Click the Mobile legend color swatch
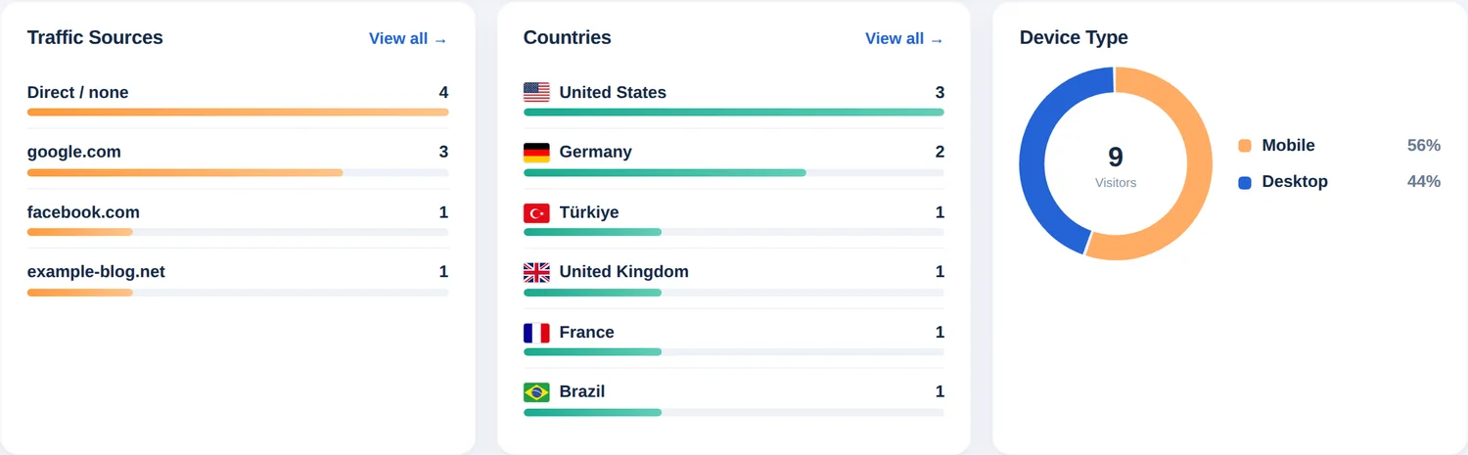Image resolution: width=1468 pixels, height=455 pixels. point(1245,146)
